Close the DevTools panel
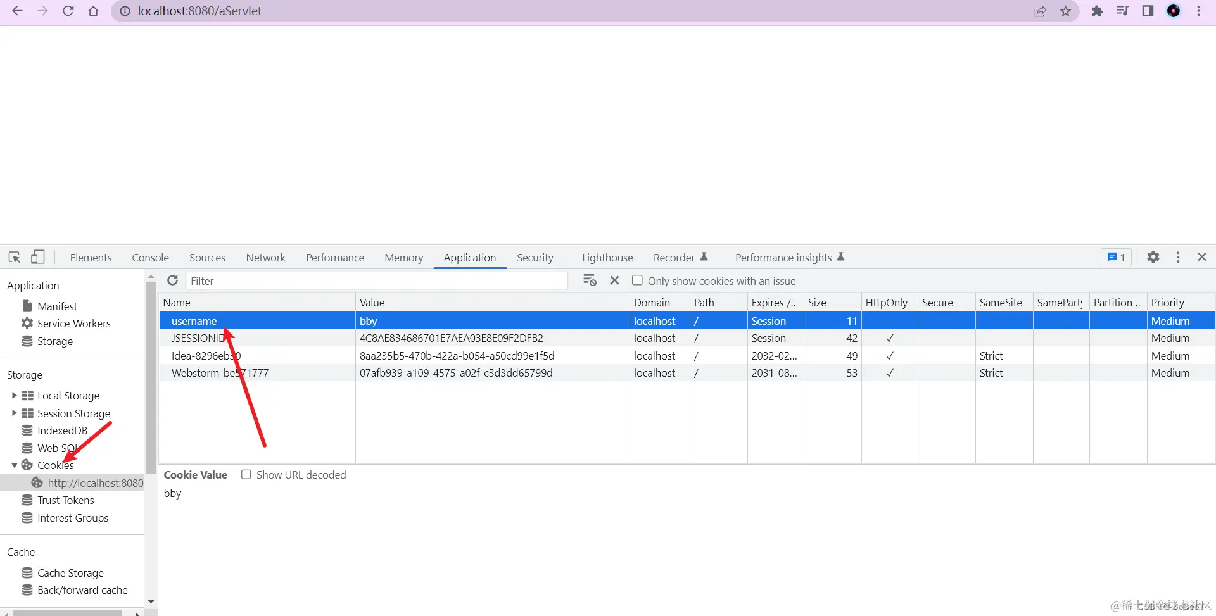This screenshot has height=616, width=1216. (1202, 257)
